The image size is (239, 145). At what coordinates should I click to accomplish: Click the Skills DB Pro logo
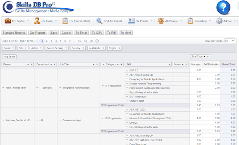point(38,7)
